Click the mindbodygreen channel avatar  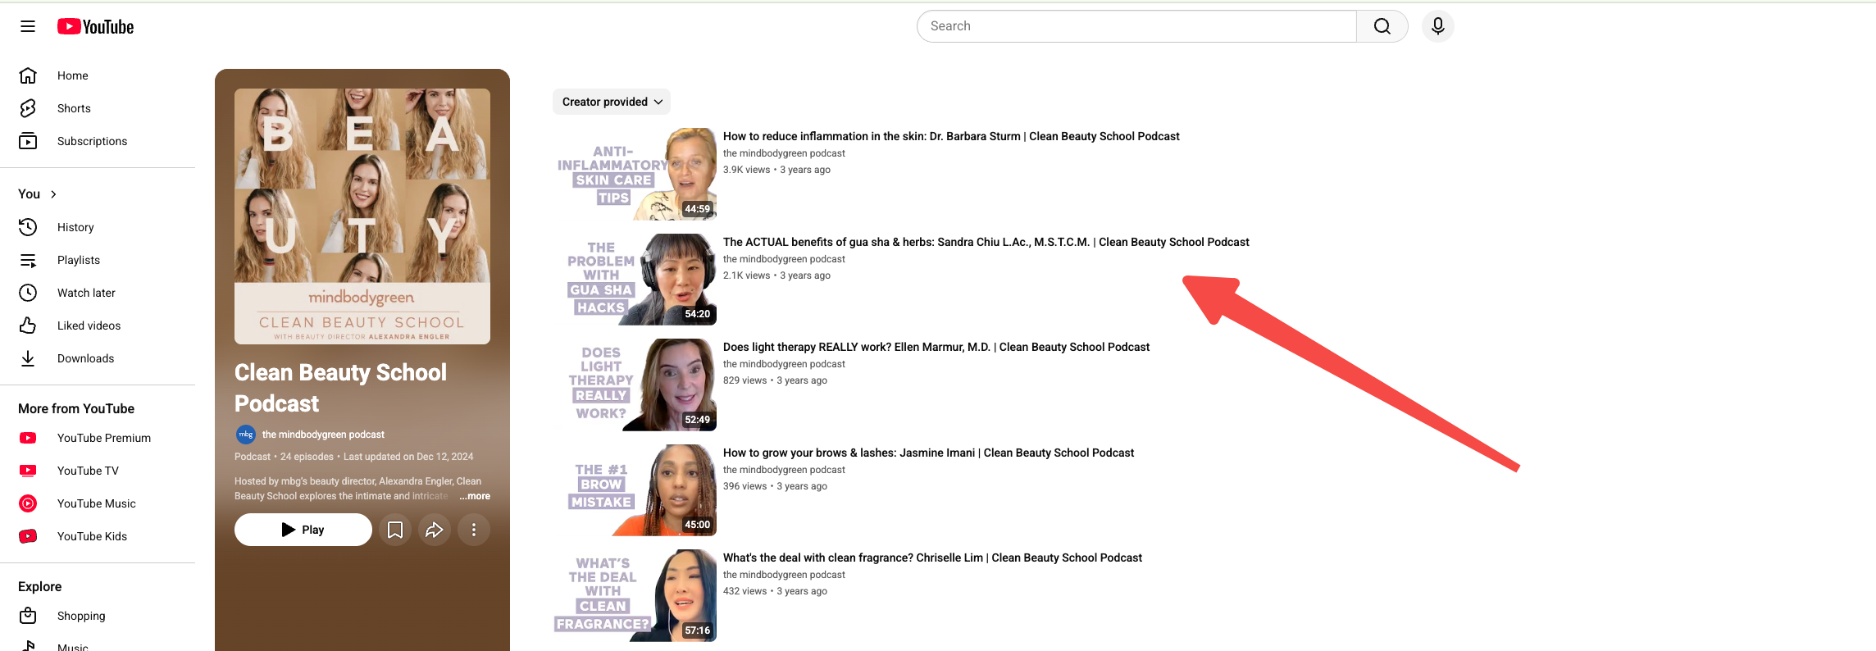point(245,435)
